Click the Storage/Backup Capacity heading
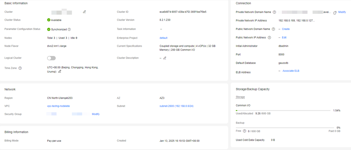 pos(253,89)
